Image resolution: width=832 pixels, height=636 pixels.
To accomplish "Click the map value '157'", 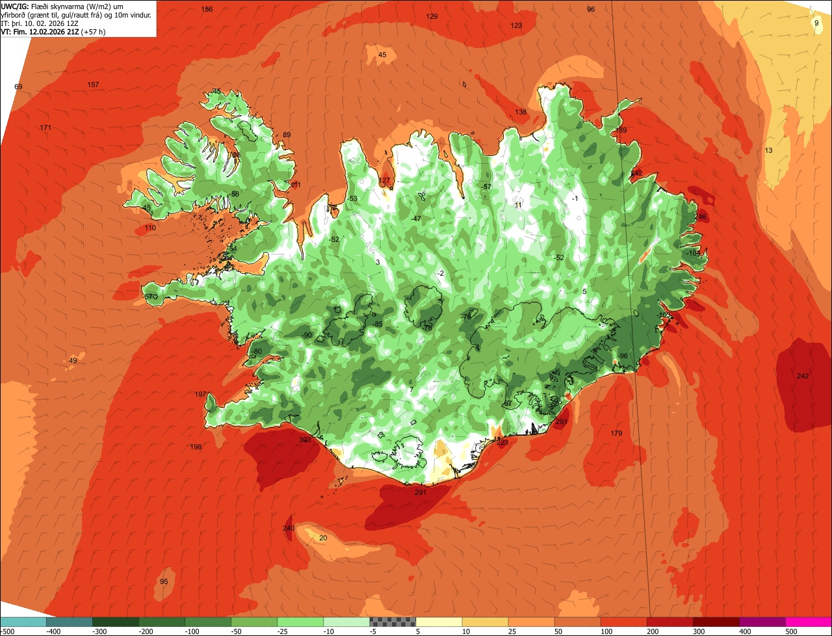I will coord(93,85).
